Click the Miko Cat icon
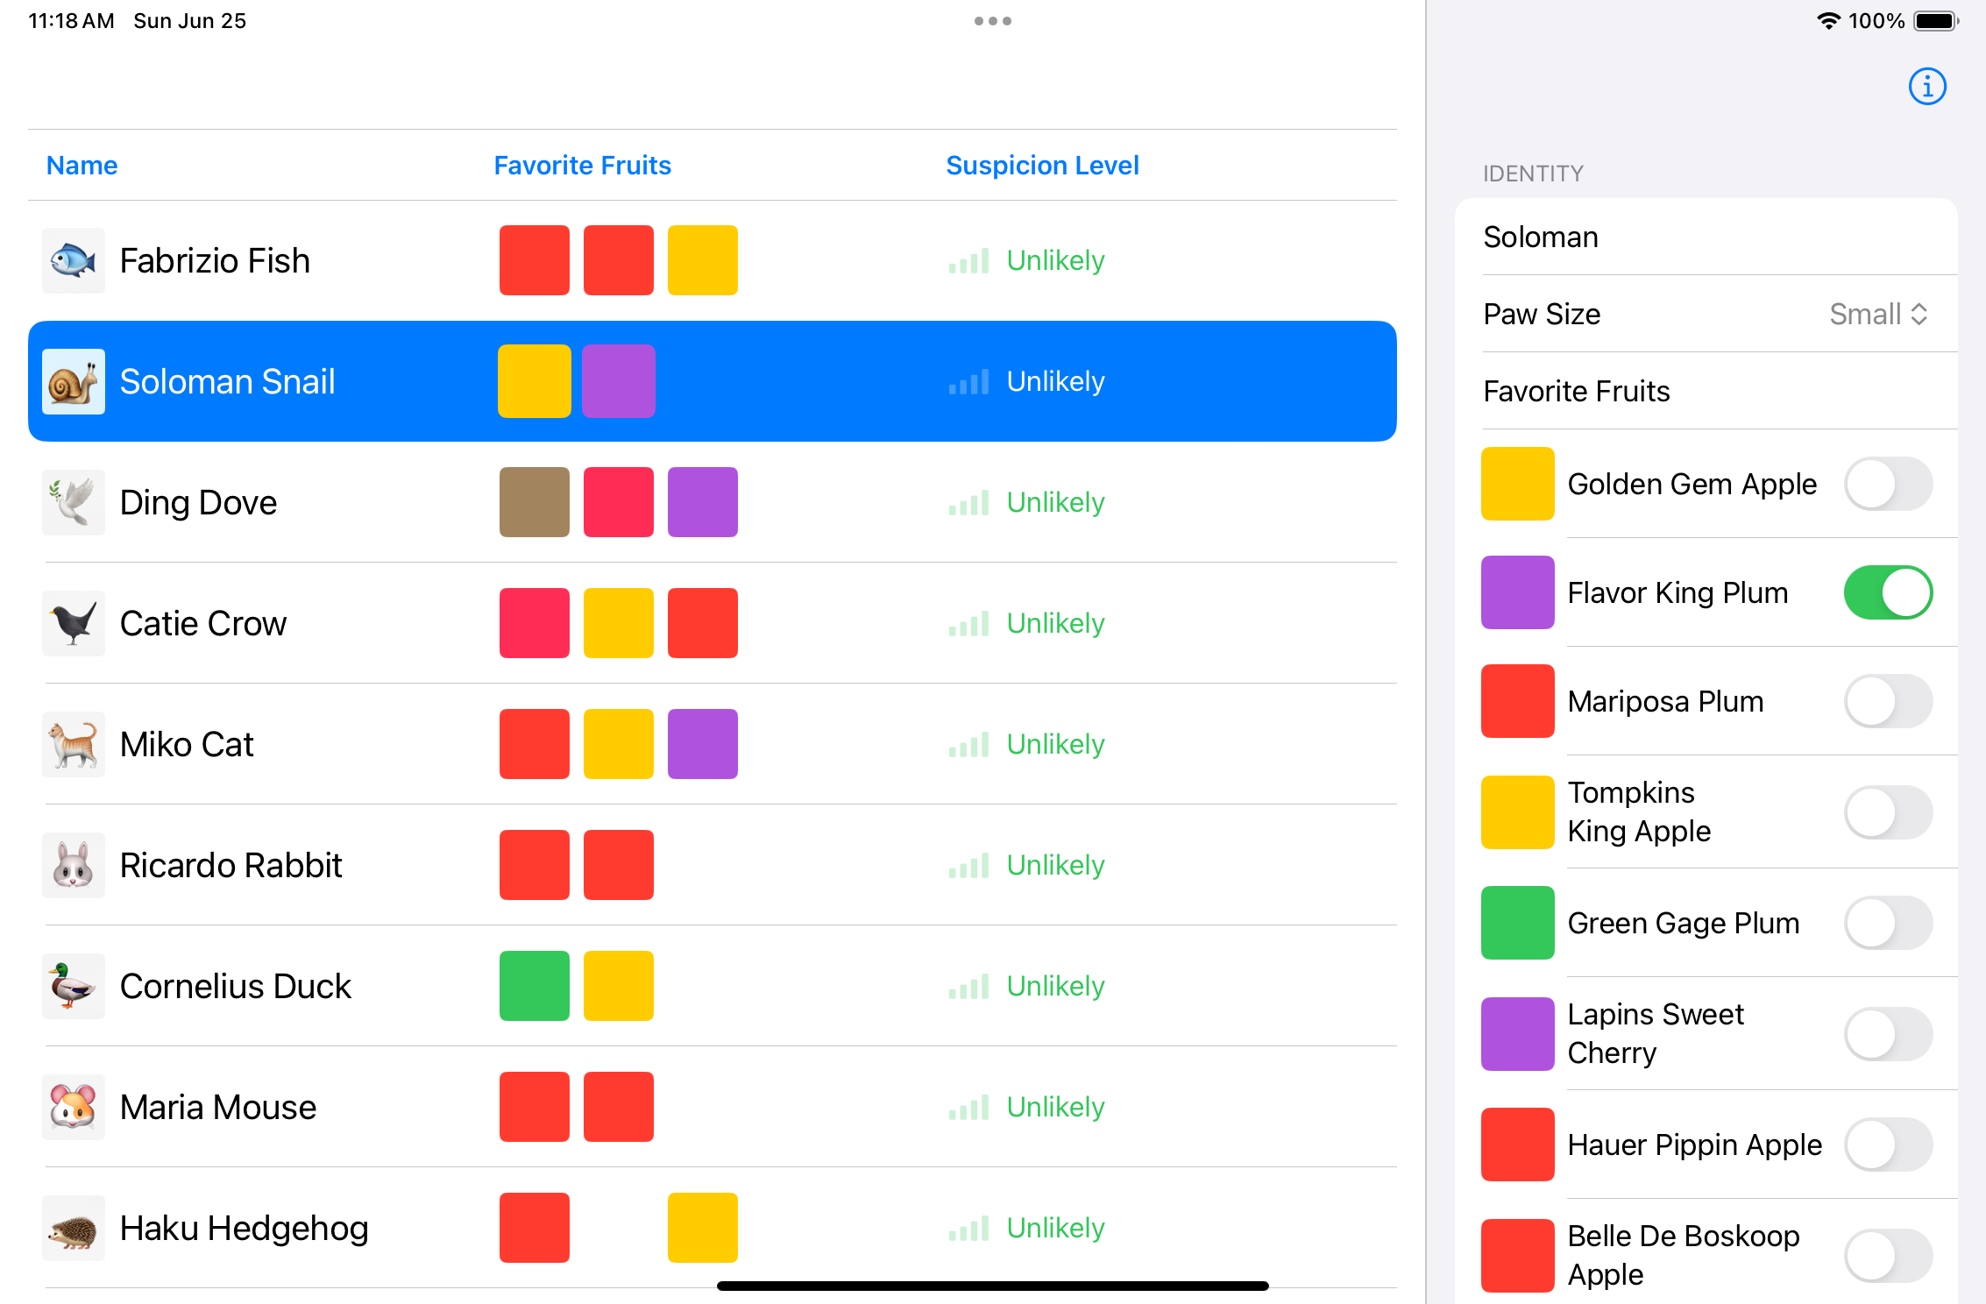The height and width of the screenshot is (1304, 1986). pyautogui.click(x=74, y=744)
